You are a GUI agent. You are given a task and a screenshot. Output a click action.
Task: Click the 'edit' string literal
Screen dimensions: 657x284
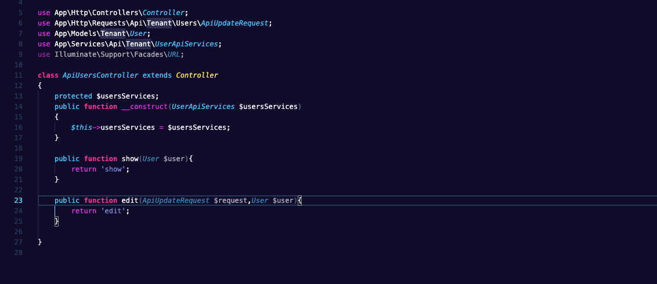coord(113,211)
